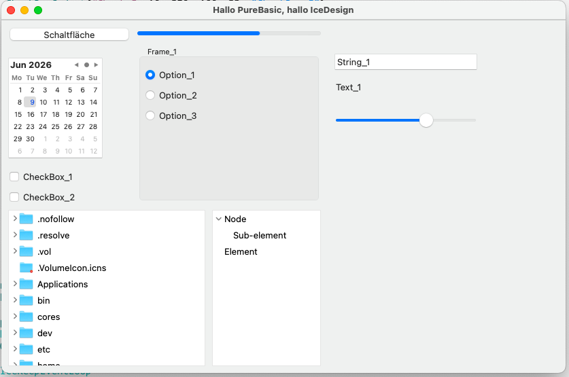The height and width of the screenshot is (377, 569).
Task: Select the Node tree label
Action: pyautogui.click(x=235, y=219)
